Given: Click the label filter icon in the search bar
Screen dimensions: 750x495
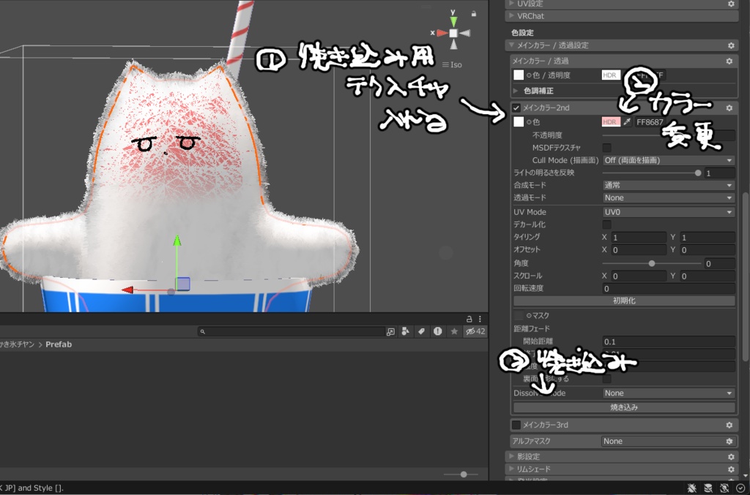Looking at the screenshot, I should (422, 331).
